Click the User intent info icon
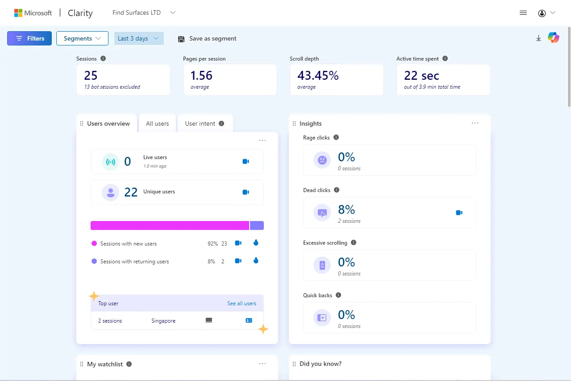 pyautogui.click(x=221, y=123)
